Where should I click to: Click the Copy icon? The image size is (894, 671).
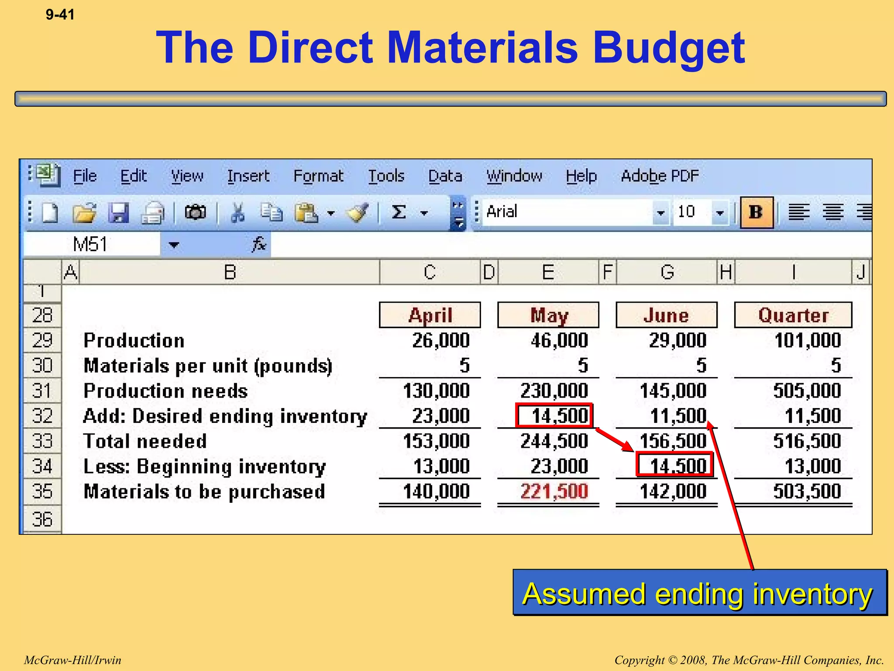click(272, 213)
